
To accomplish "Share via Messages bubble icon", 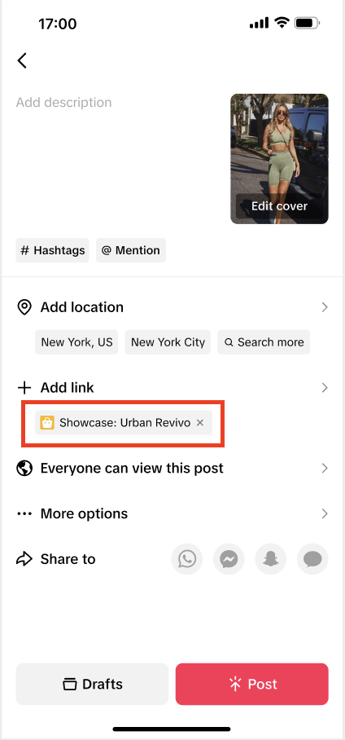I will coord(312,559).
